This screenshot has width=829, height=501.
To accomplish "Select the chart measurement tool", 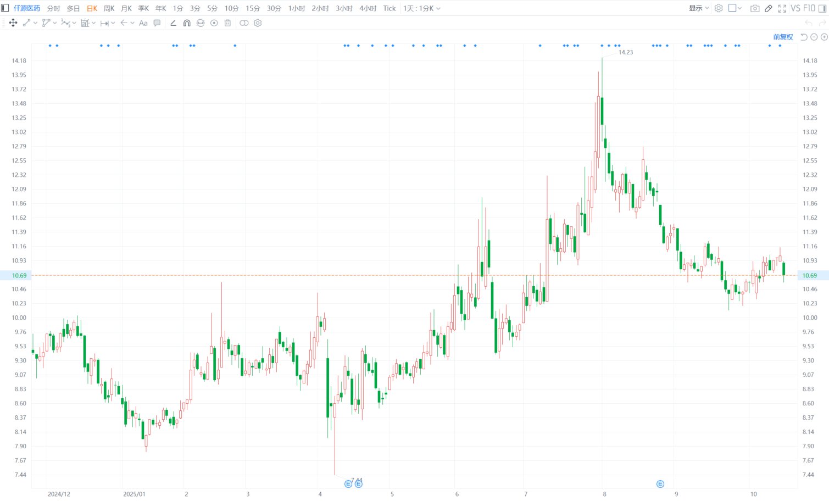I will [x=85, y=23].
